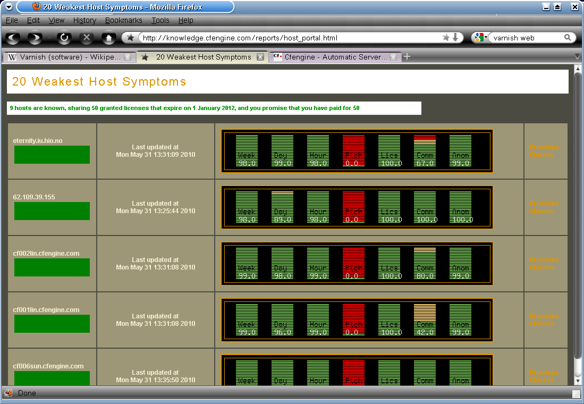
Task: Go back with the Back arrow button
Action: [x=13, y=38]
